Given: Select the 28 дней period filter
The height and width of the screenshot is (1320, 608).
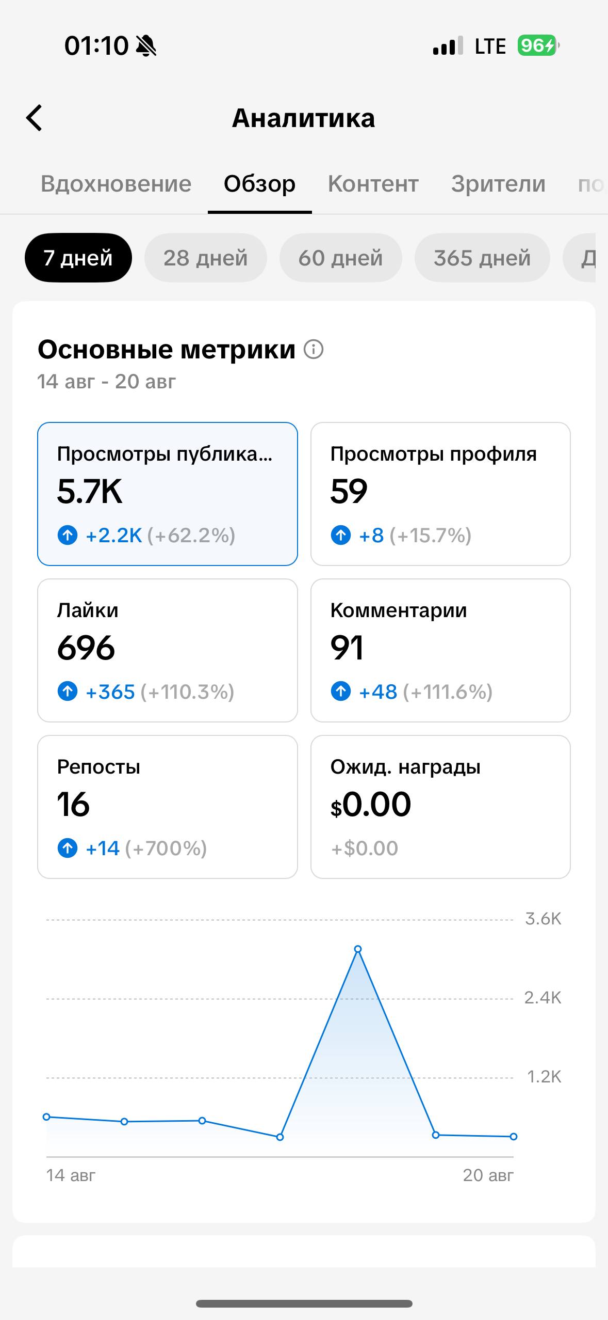Looking at the screenshot, I should tap(206, 258).
